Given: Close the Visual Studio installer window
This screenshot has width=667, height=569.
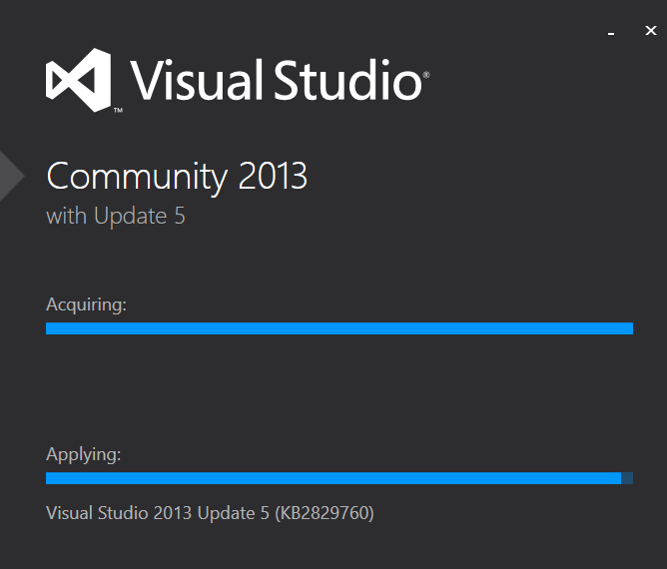Looking at the screenshot, I should pyautogui.click(x=650, y=31).
